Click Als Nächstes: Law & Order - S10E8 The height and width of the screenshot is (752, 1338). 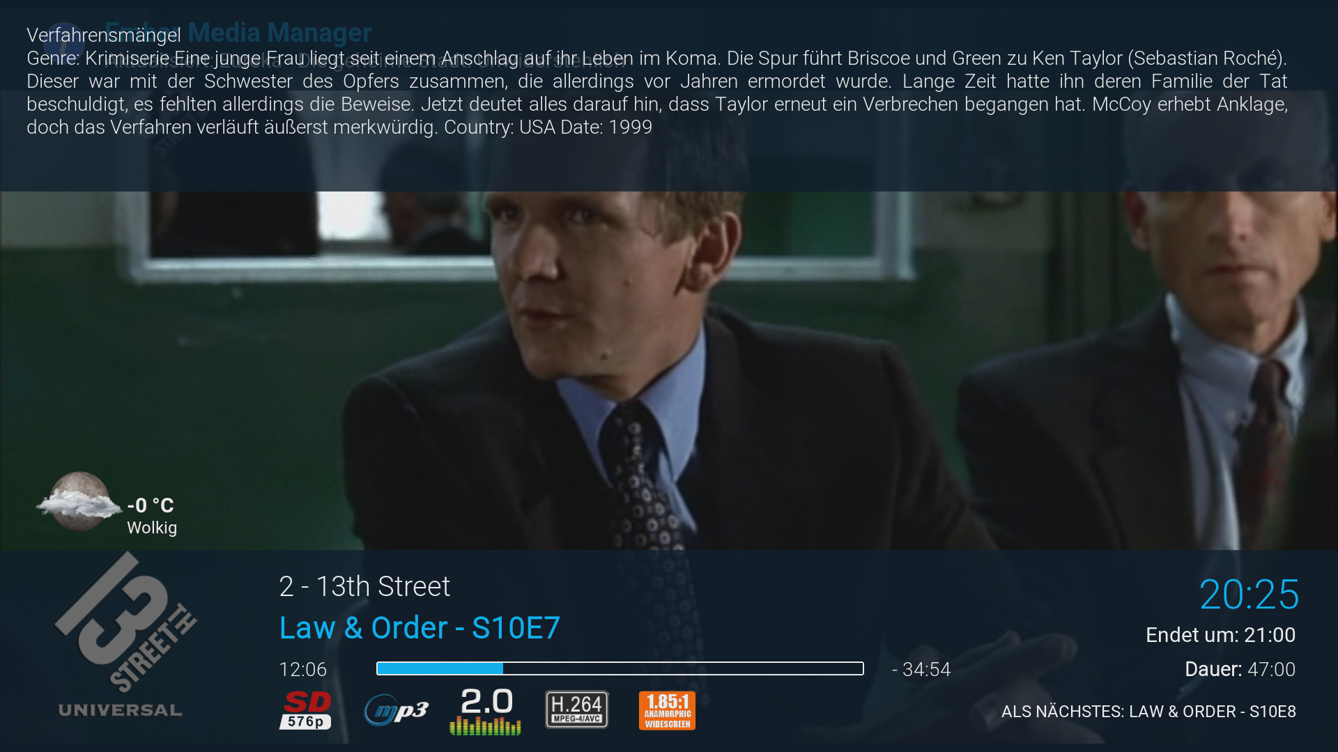1148,712
